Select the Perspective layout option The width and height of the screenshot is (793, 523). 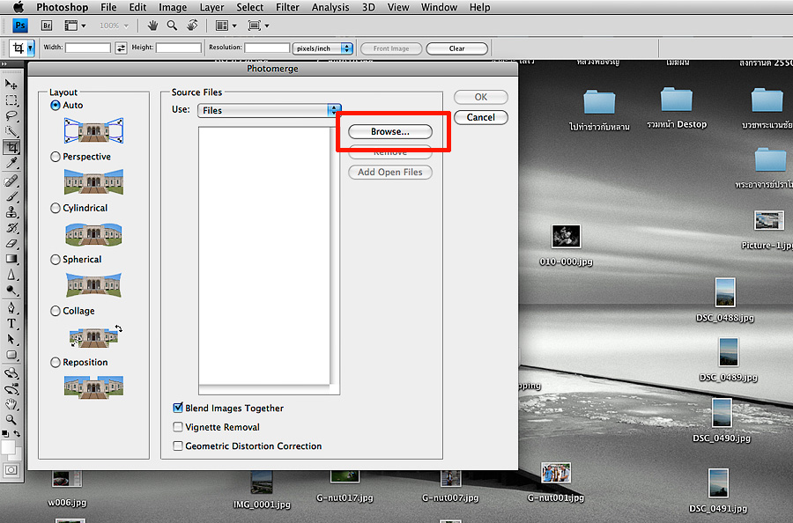[x=56, y=157]
